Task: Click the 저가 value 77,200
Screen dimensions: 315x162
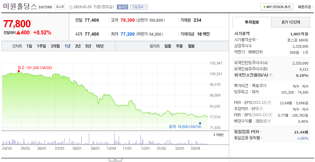Action: pos(128,34)
